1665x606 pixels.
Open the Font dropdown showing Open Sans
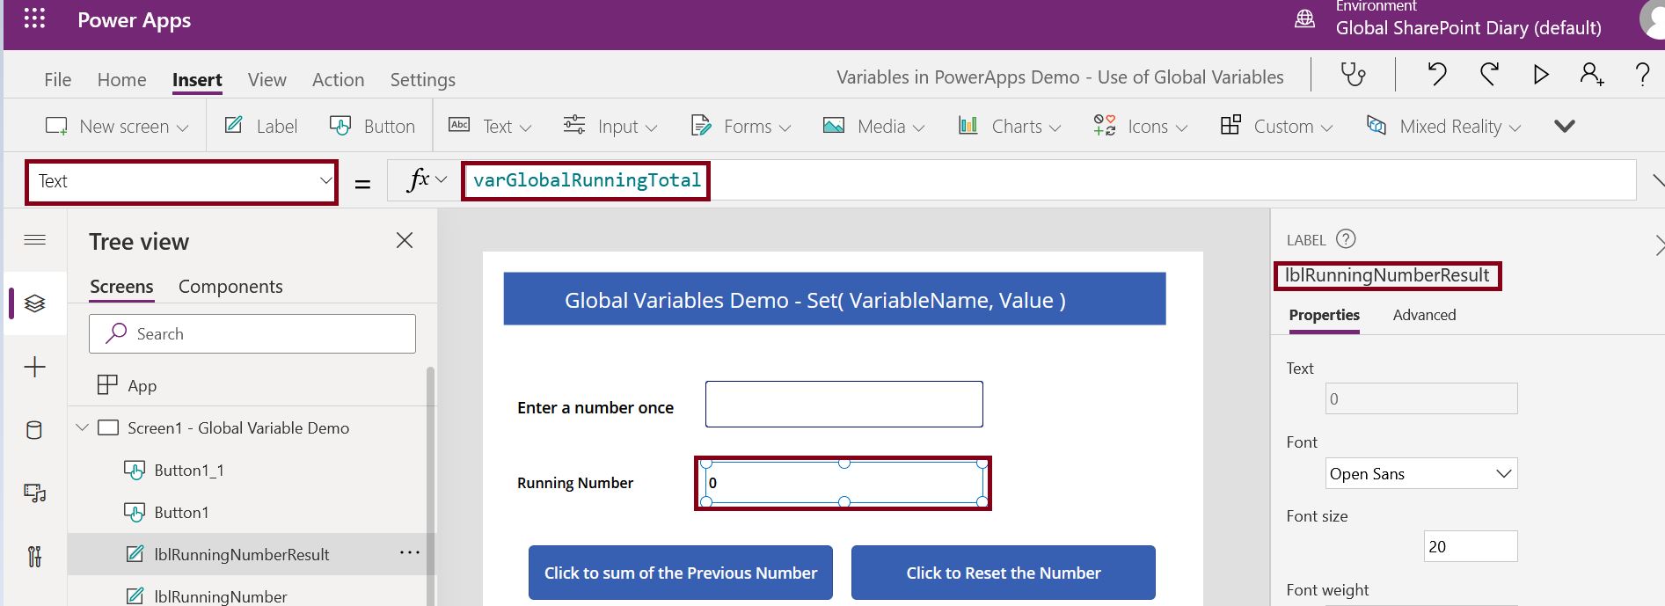tap(1421, 474)
